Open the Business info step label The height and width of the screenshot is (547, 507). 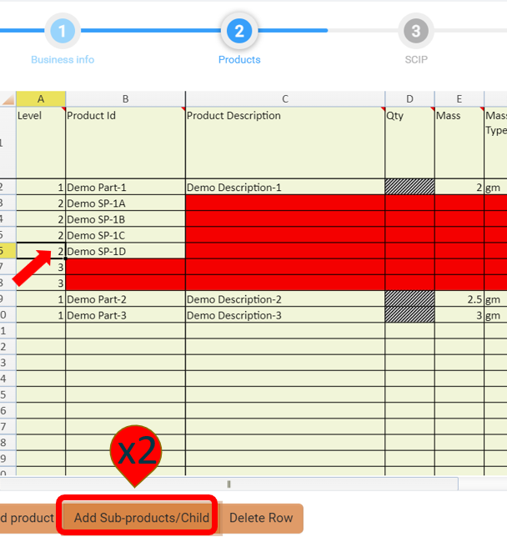click(63, 60)
